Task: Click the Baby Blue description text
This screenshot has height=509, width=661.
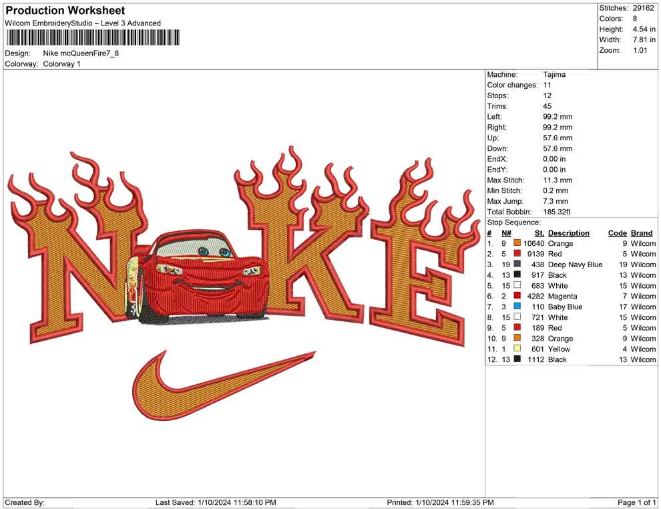Action: [565, 307]
